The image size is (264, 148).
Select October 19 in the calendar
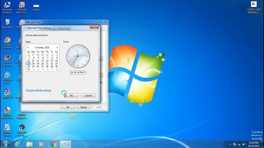(38, 64)
